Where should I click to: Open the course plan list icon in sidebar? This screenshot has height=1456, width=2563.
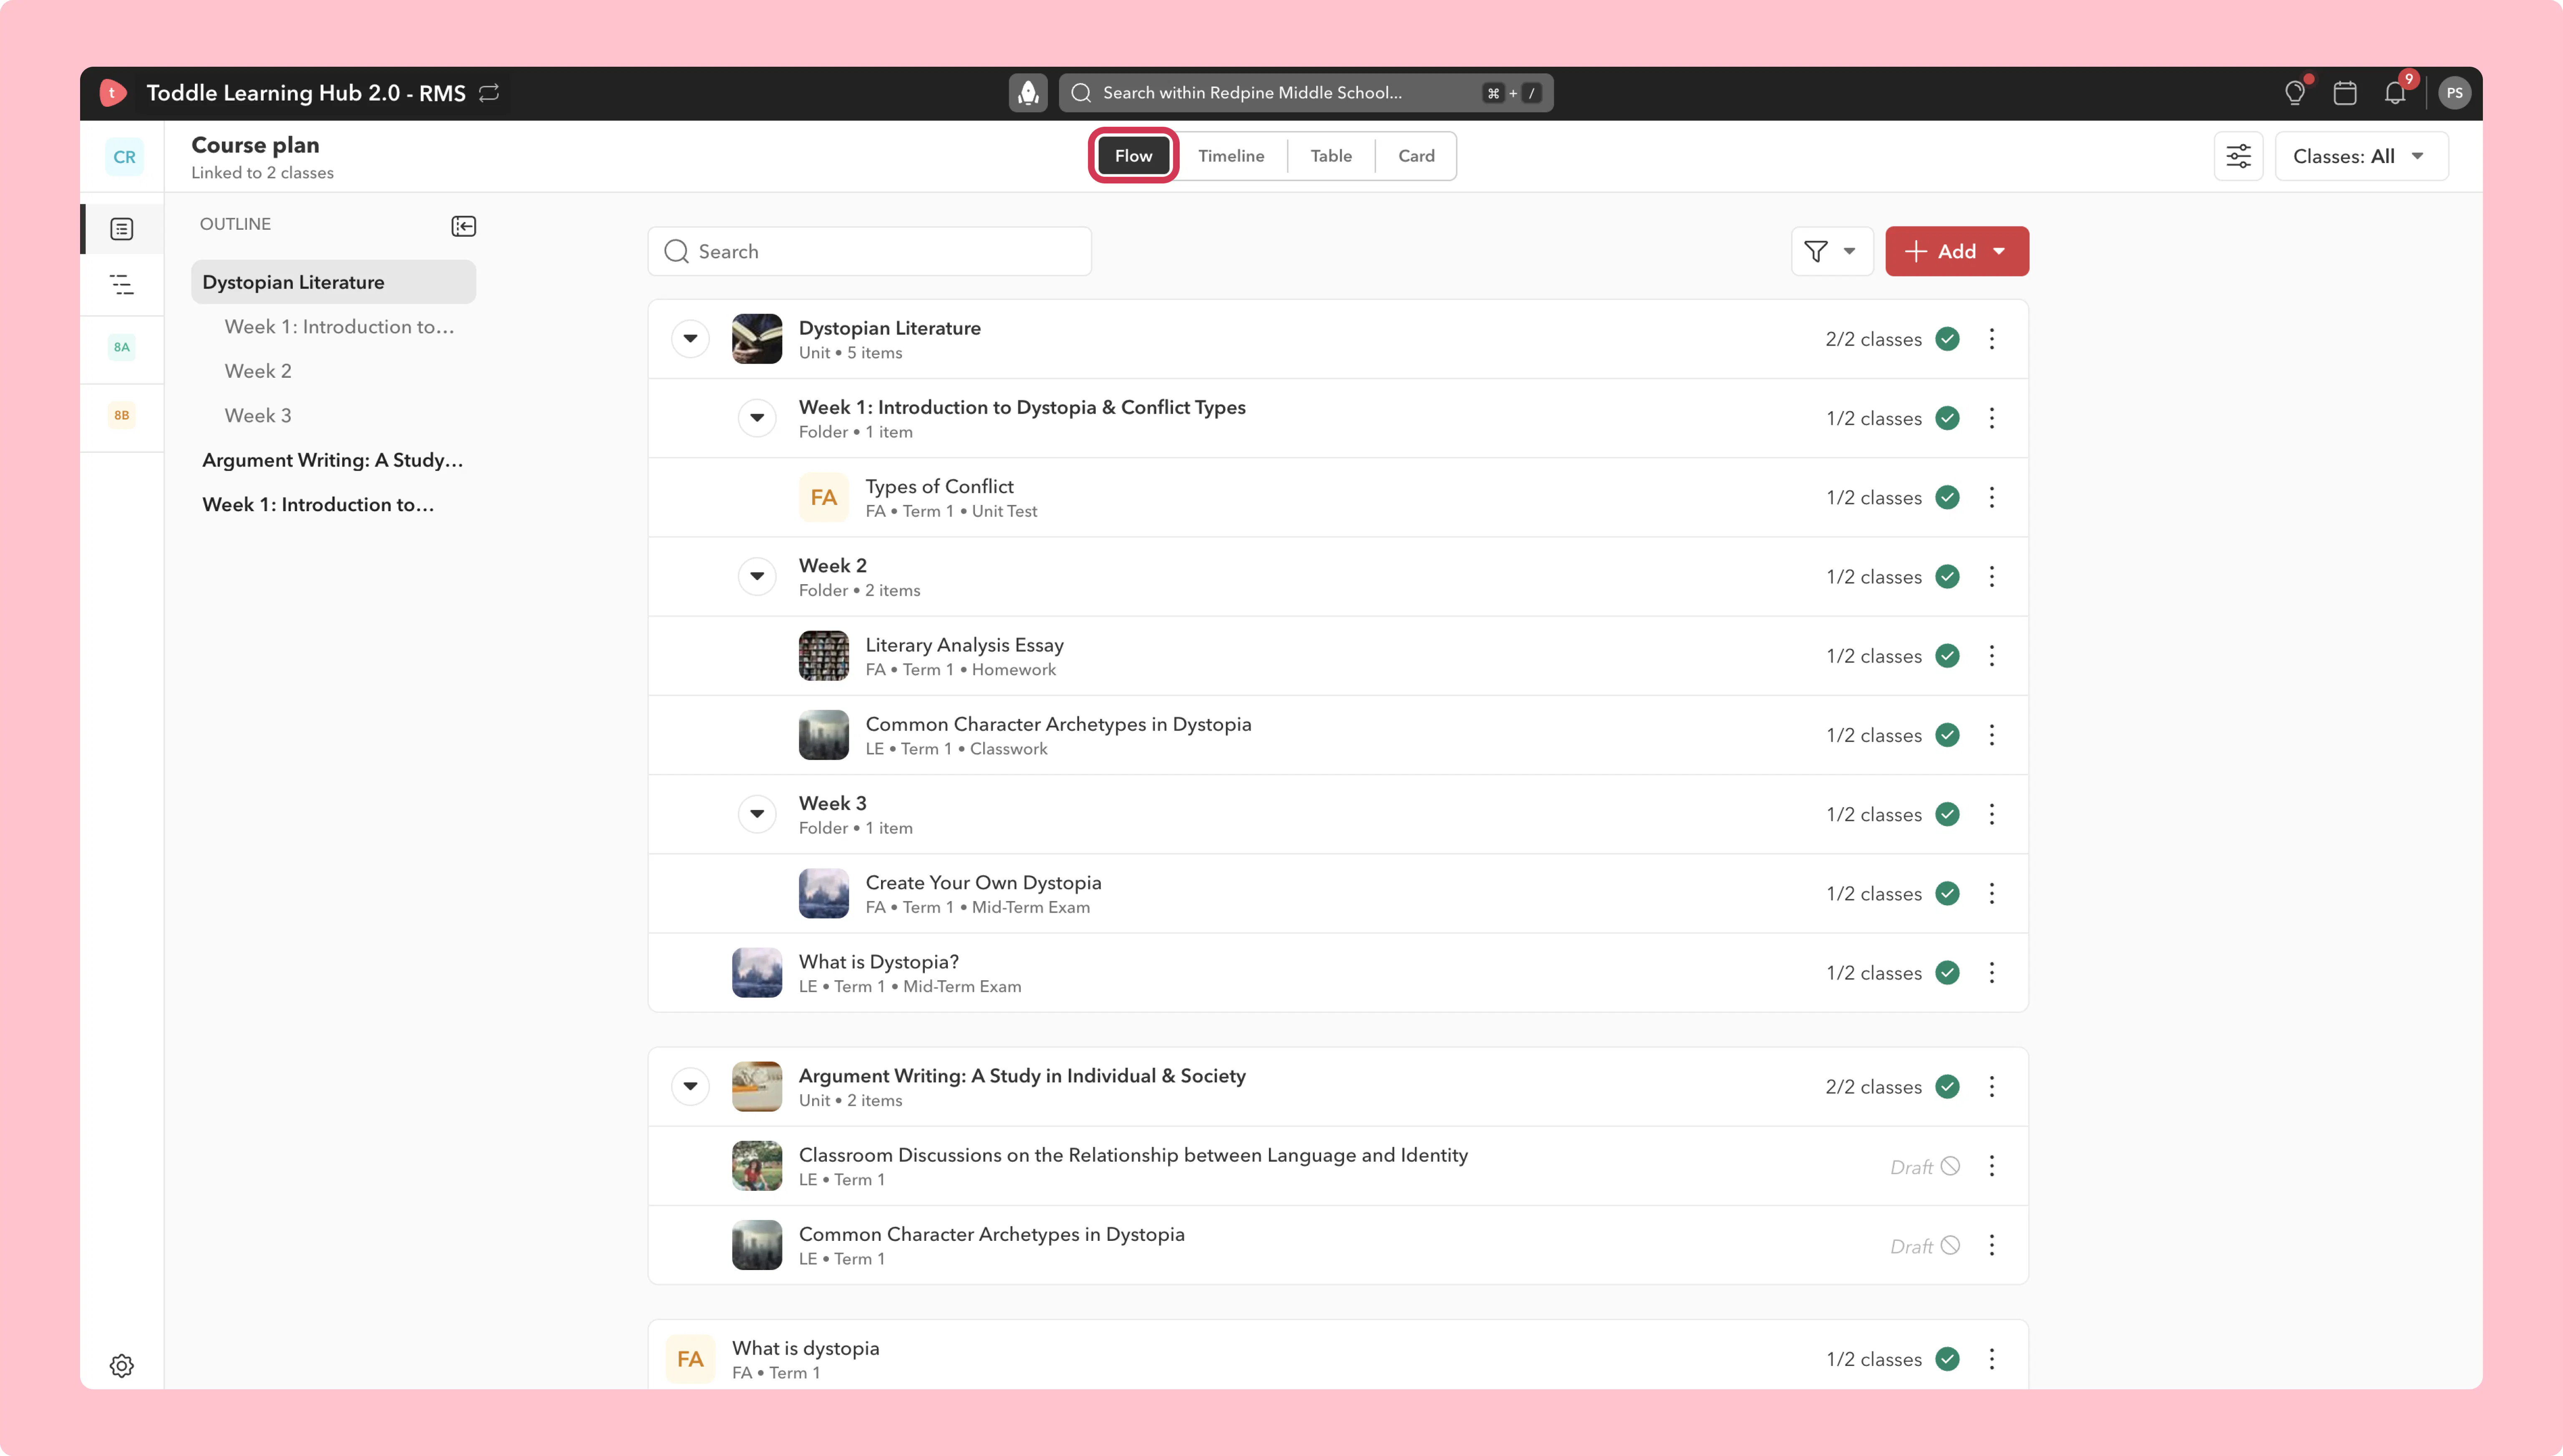(x=122, y=229)
